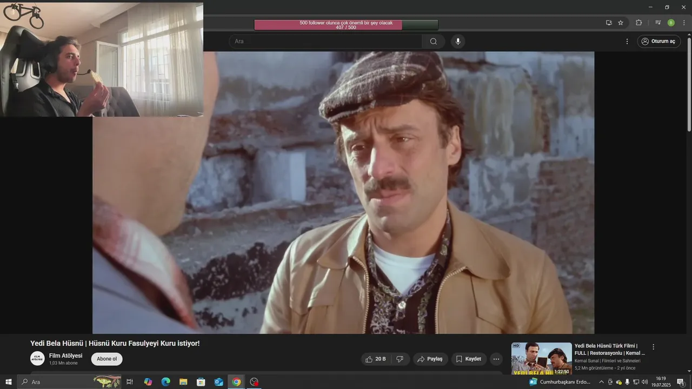Click the playing video frame to pause
This screenshot has width=692, height=389.
click(x=343, y=192)
